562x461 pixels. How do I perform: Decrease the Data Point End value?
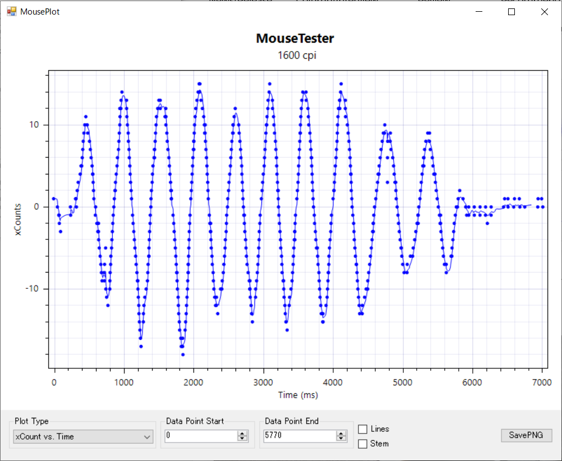tap(341, 439)
